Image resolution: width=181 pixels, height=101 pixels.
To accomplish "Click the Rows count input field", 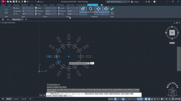I will tap(51, 8).
